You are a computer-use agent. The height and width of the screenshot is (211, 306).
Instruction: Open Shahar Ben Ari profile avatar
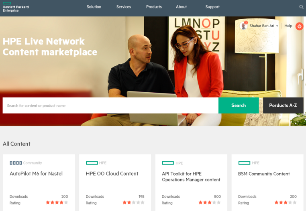pyautogui.click(x=243, y=26)
